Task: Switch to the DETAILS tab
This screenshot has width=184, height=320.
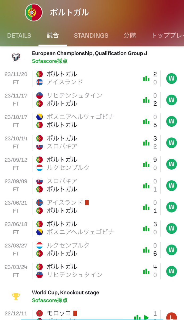Action: click(19, 35)
